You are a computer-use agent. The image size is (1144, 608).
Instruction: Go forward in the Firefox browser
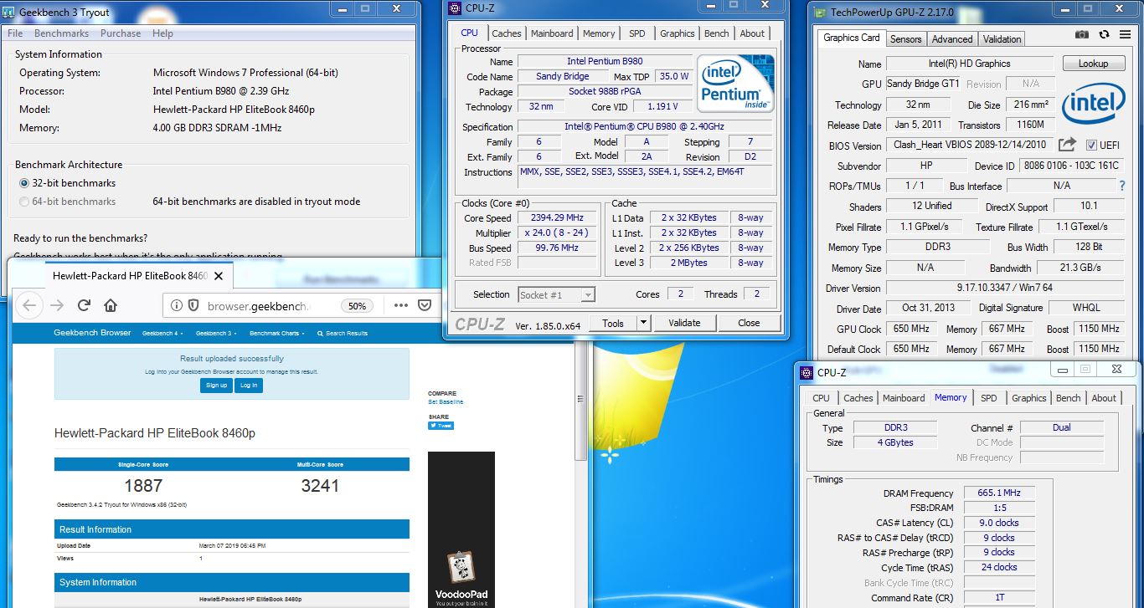[57, 305]
